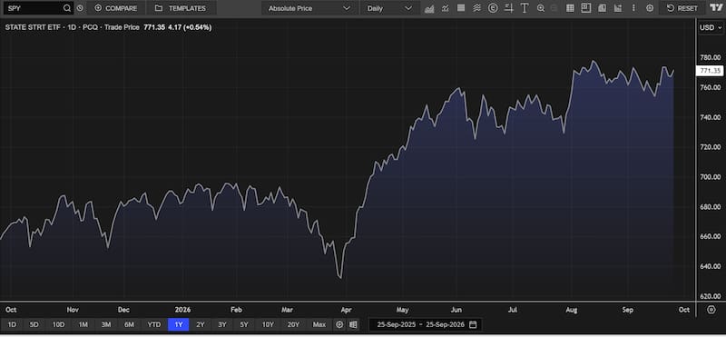Image resolution: width=726 pixels, height=337 pixels.
Task: Select the text annotation T tool
Action: pyautogui.click(x=525, y=8)
